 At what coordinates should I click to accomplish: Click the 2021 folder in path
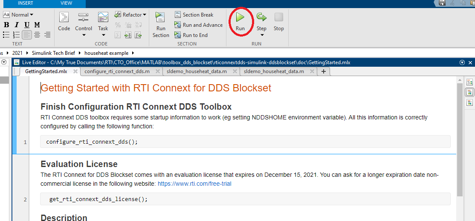[x=17, y=53]
